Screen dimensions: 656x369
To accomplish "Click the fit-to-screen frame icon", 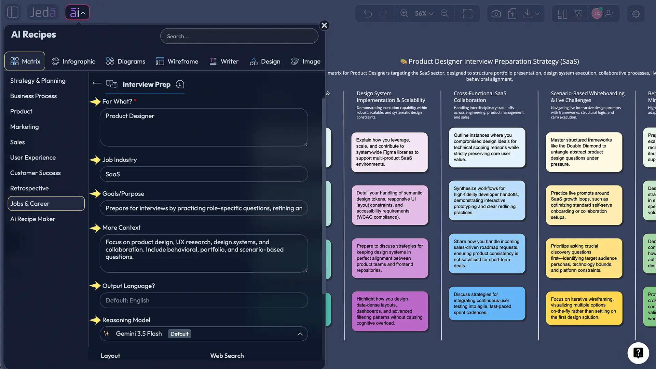I will point(468,14).
